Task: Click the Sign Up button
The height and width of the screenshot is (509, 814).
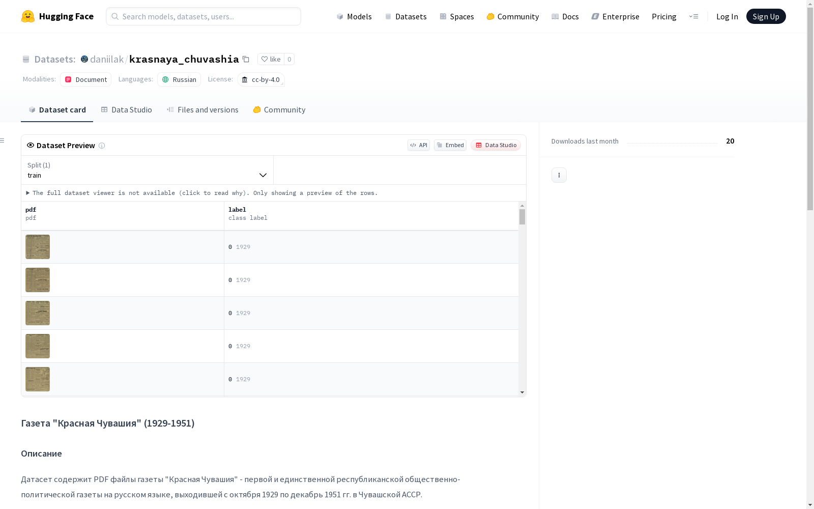Action: coord(766,16)
